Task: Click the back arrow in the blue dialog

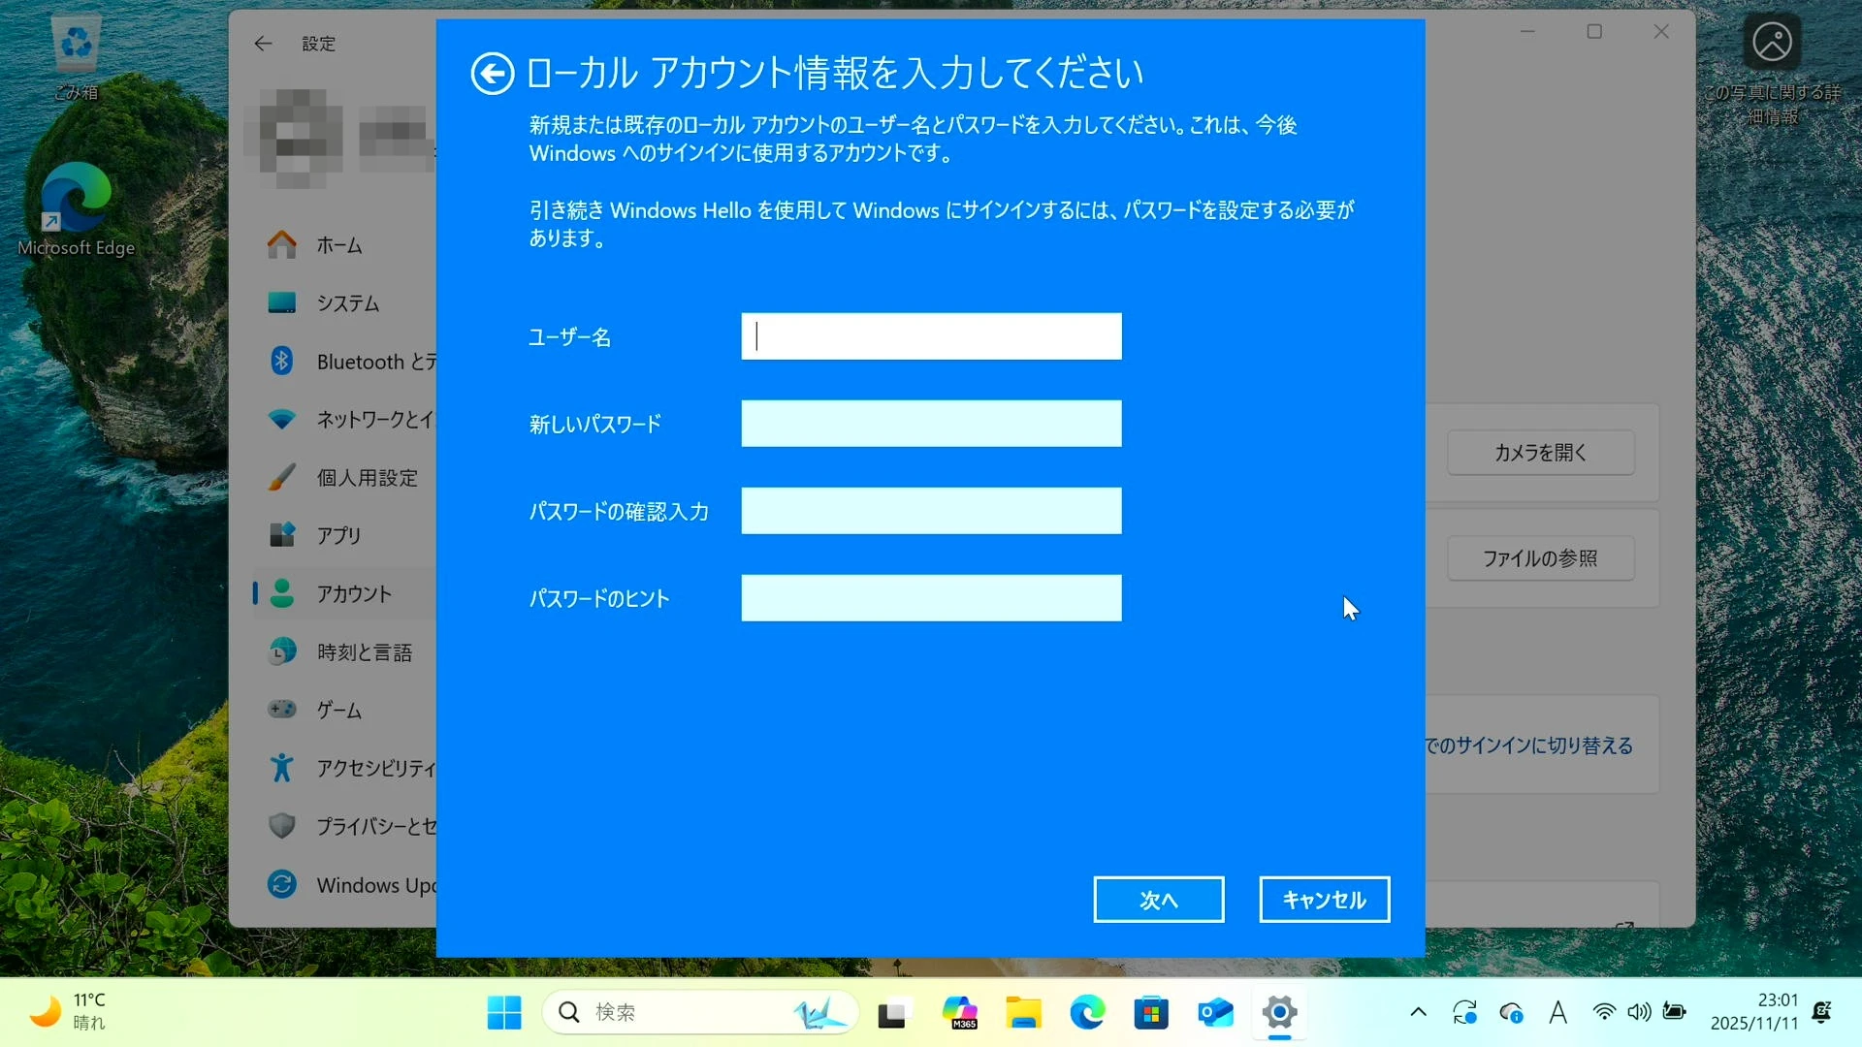Action: (492, 74)
